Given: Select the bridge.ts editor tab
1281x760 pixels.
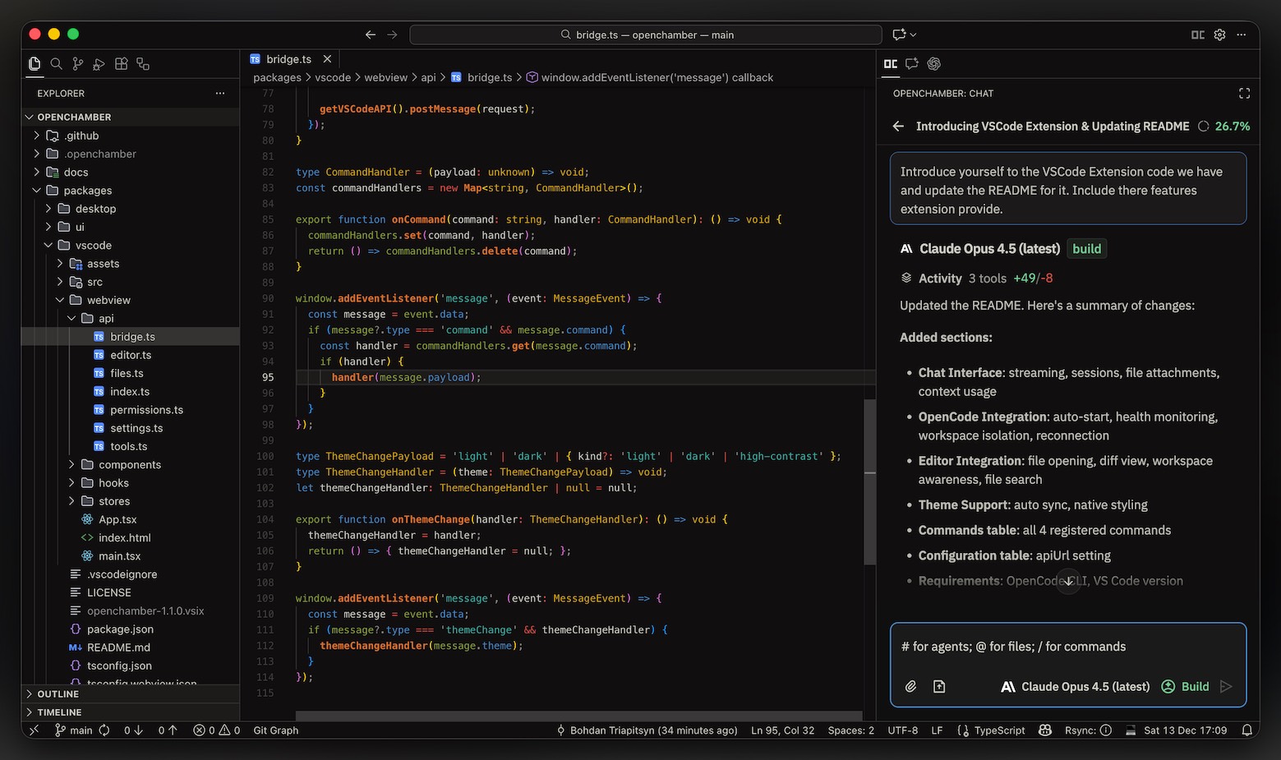Looking at the screenshot, I should coord(288,59).
